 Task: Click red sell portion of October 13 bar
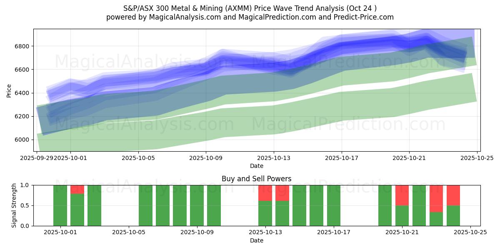[x=265, y=193]
